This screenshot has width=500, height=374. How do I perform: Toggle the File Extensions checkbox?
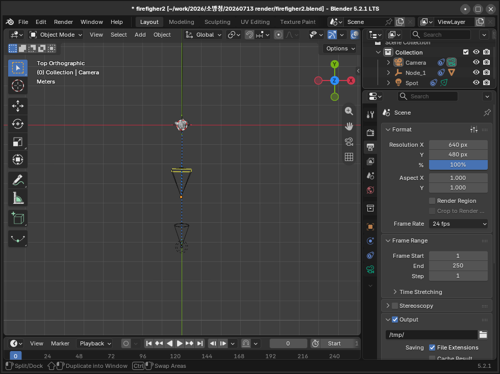coord(432,348)
